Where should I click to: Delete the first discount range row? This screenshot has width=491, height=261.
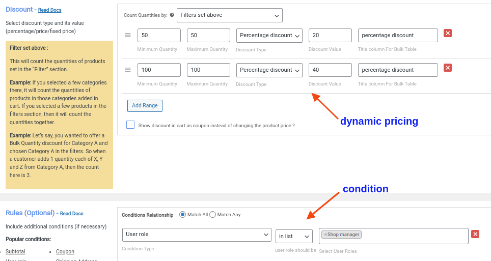(448, 33)
